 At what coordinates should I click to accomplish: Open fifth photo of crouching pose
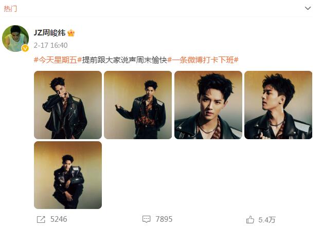click(x=68, y=175)
